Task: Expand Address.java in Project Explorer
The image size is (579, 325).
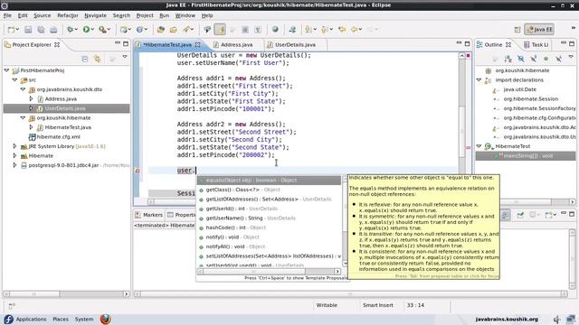Action: tap(31, 98)
